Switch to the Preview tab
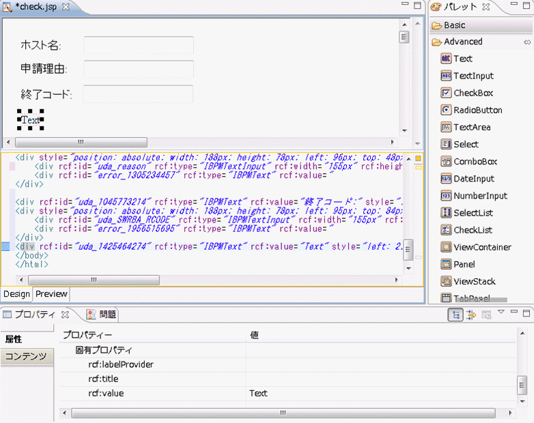The width and height of the screenshot is (534, 423). coord(51,294)
